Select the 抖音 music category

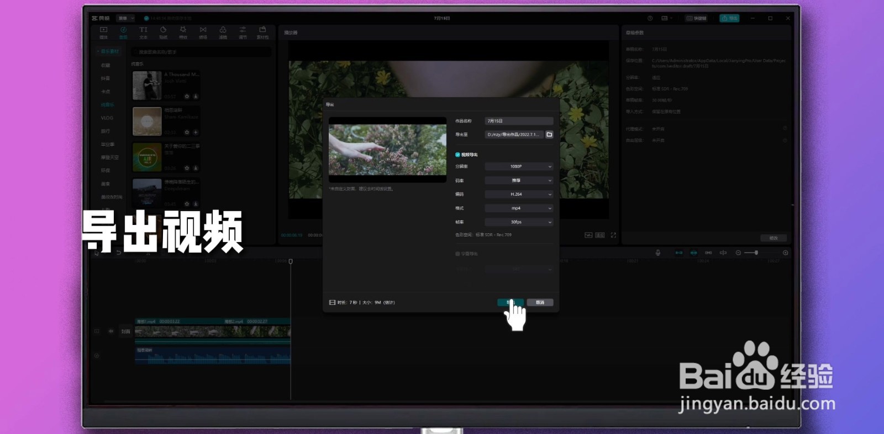tap(106, 78)
